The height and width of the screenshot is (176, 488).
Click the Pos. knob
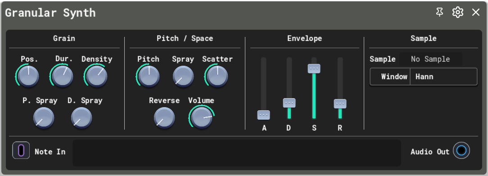[28, 76]
